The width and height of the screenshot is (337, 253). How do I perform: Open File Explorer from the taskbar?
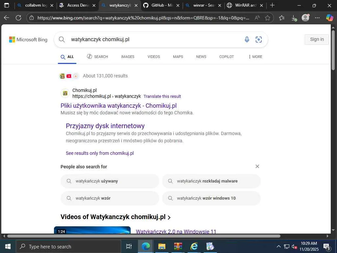click(x=162, y=246)
